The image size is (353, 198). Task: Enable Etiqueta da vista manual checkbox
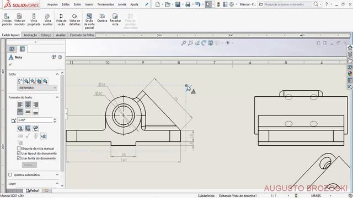tap(19, 148)
